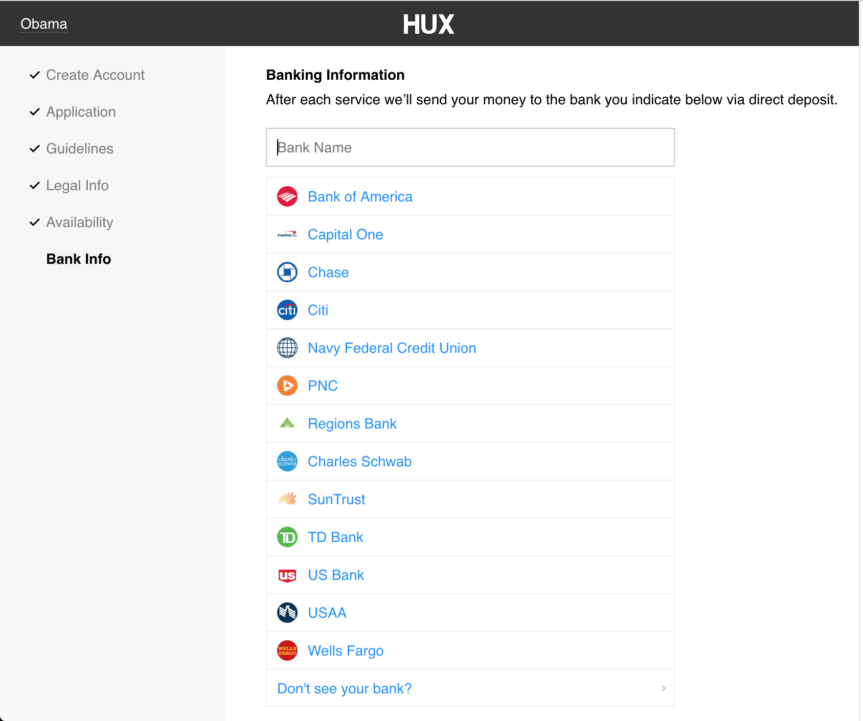The image size is (863, 721).
Task: Click the Chase octagon logo icon
Action: coord(287,272)
